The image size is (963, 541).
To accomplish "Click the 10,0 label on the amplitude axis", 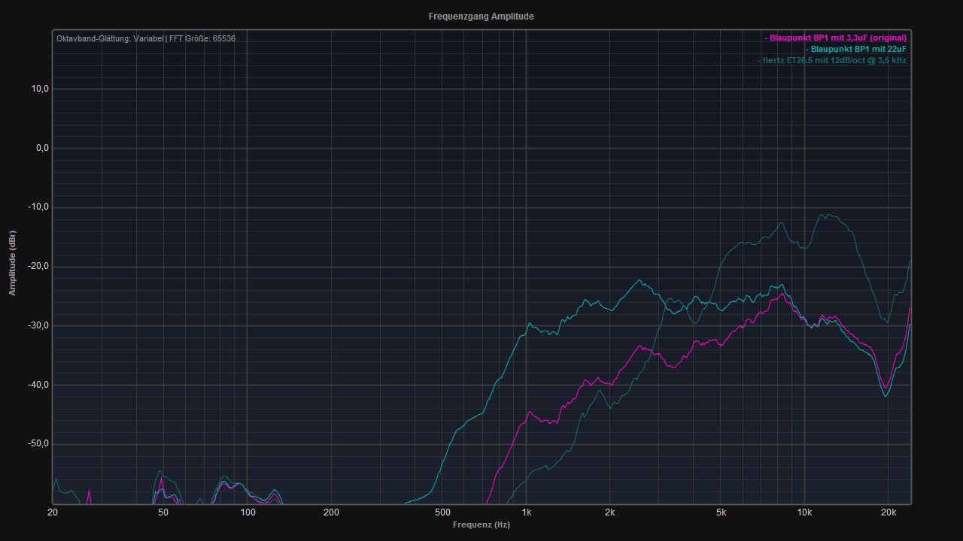I will [x=40, y=89].
